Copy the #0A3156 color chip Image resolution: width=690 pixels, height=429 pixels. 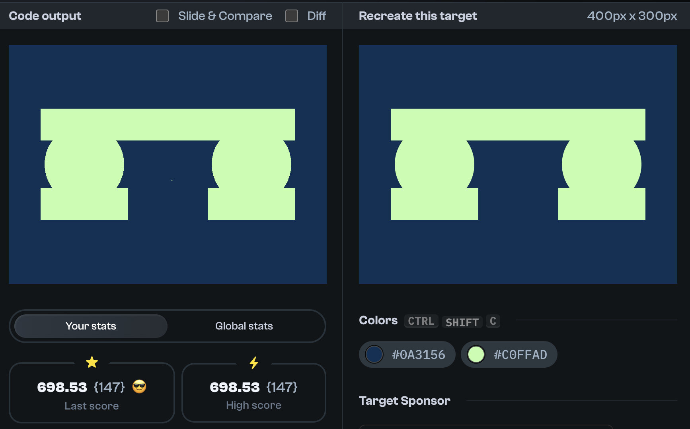[407, 354]
